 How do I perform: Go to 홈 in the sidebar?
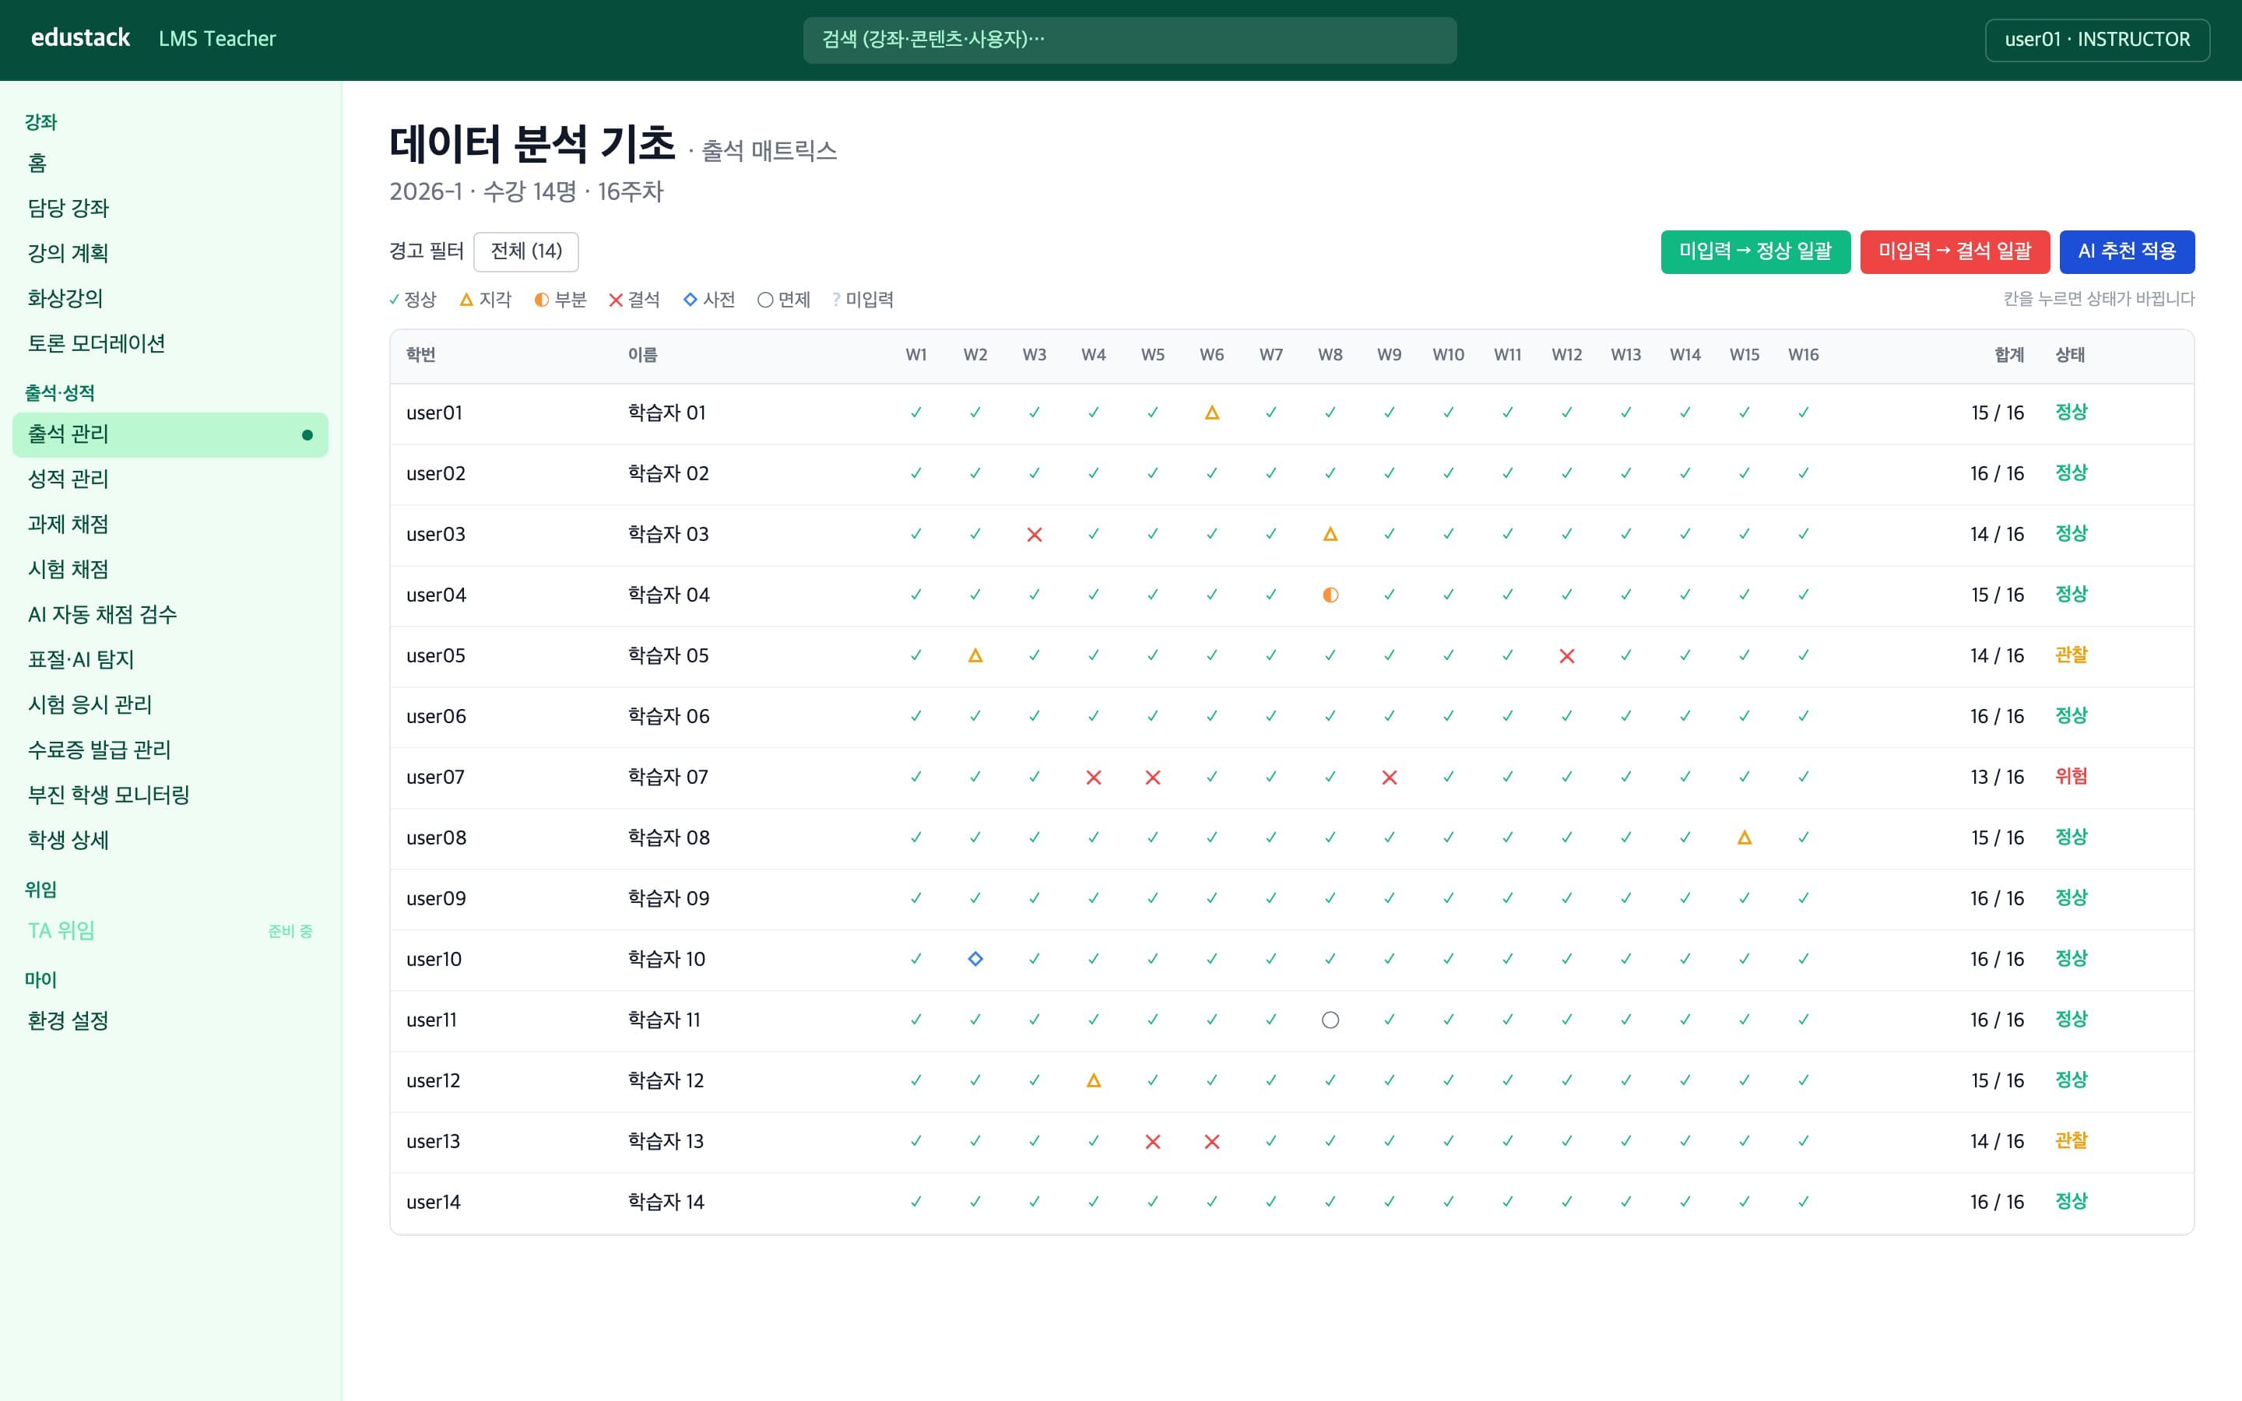170,163
